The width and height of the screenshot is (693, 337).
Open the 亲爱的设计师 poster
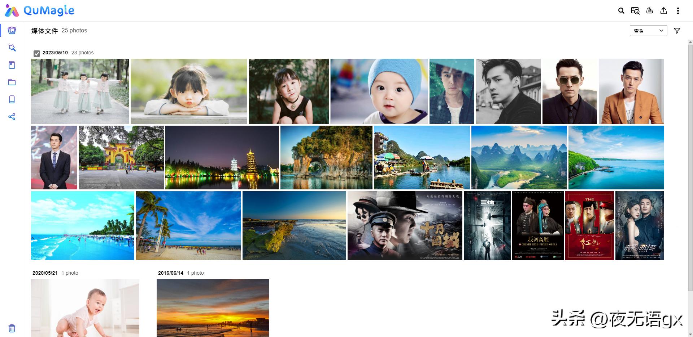click(x=640, y=225)
